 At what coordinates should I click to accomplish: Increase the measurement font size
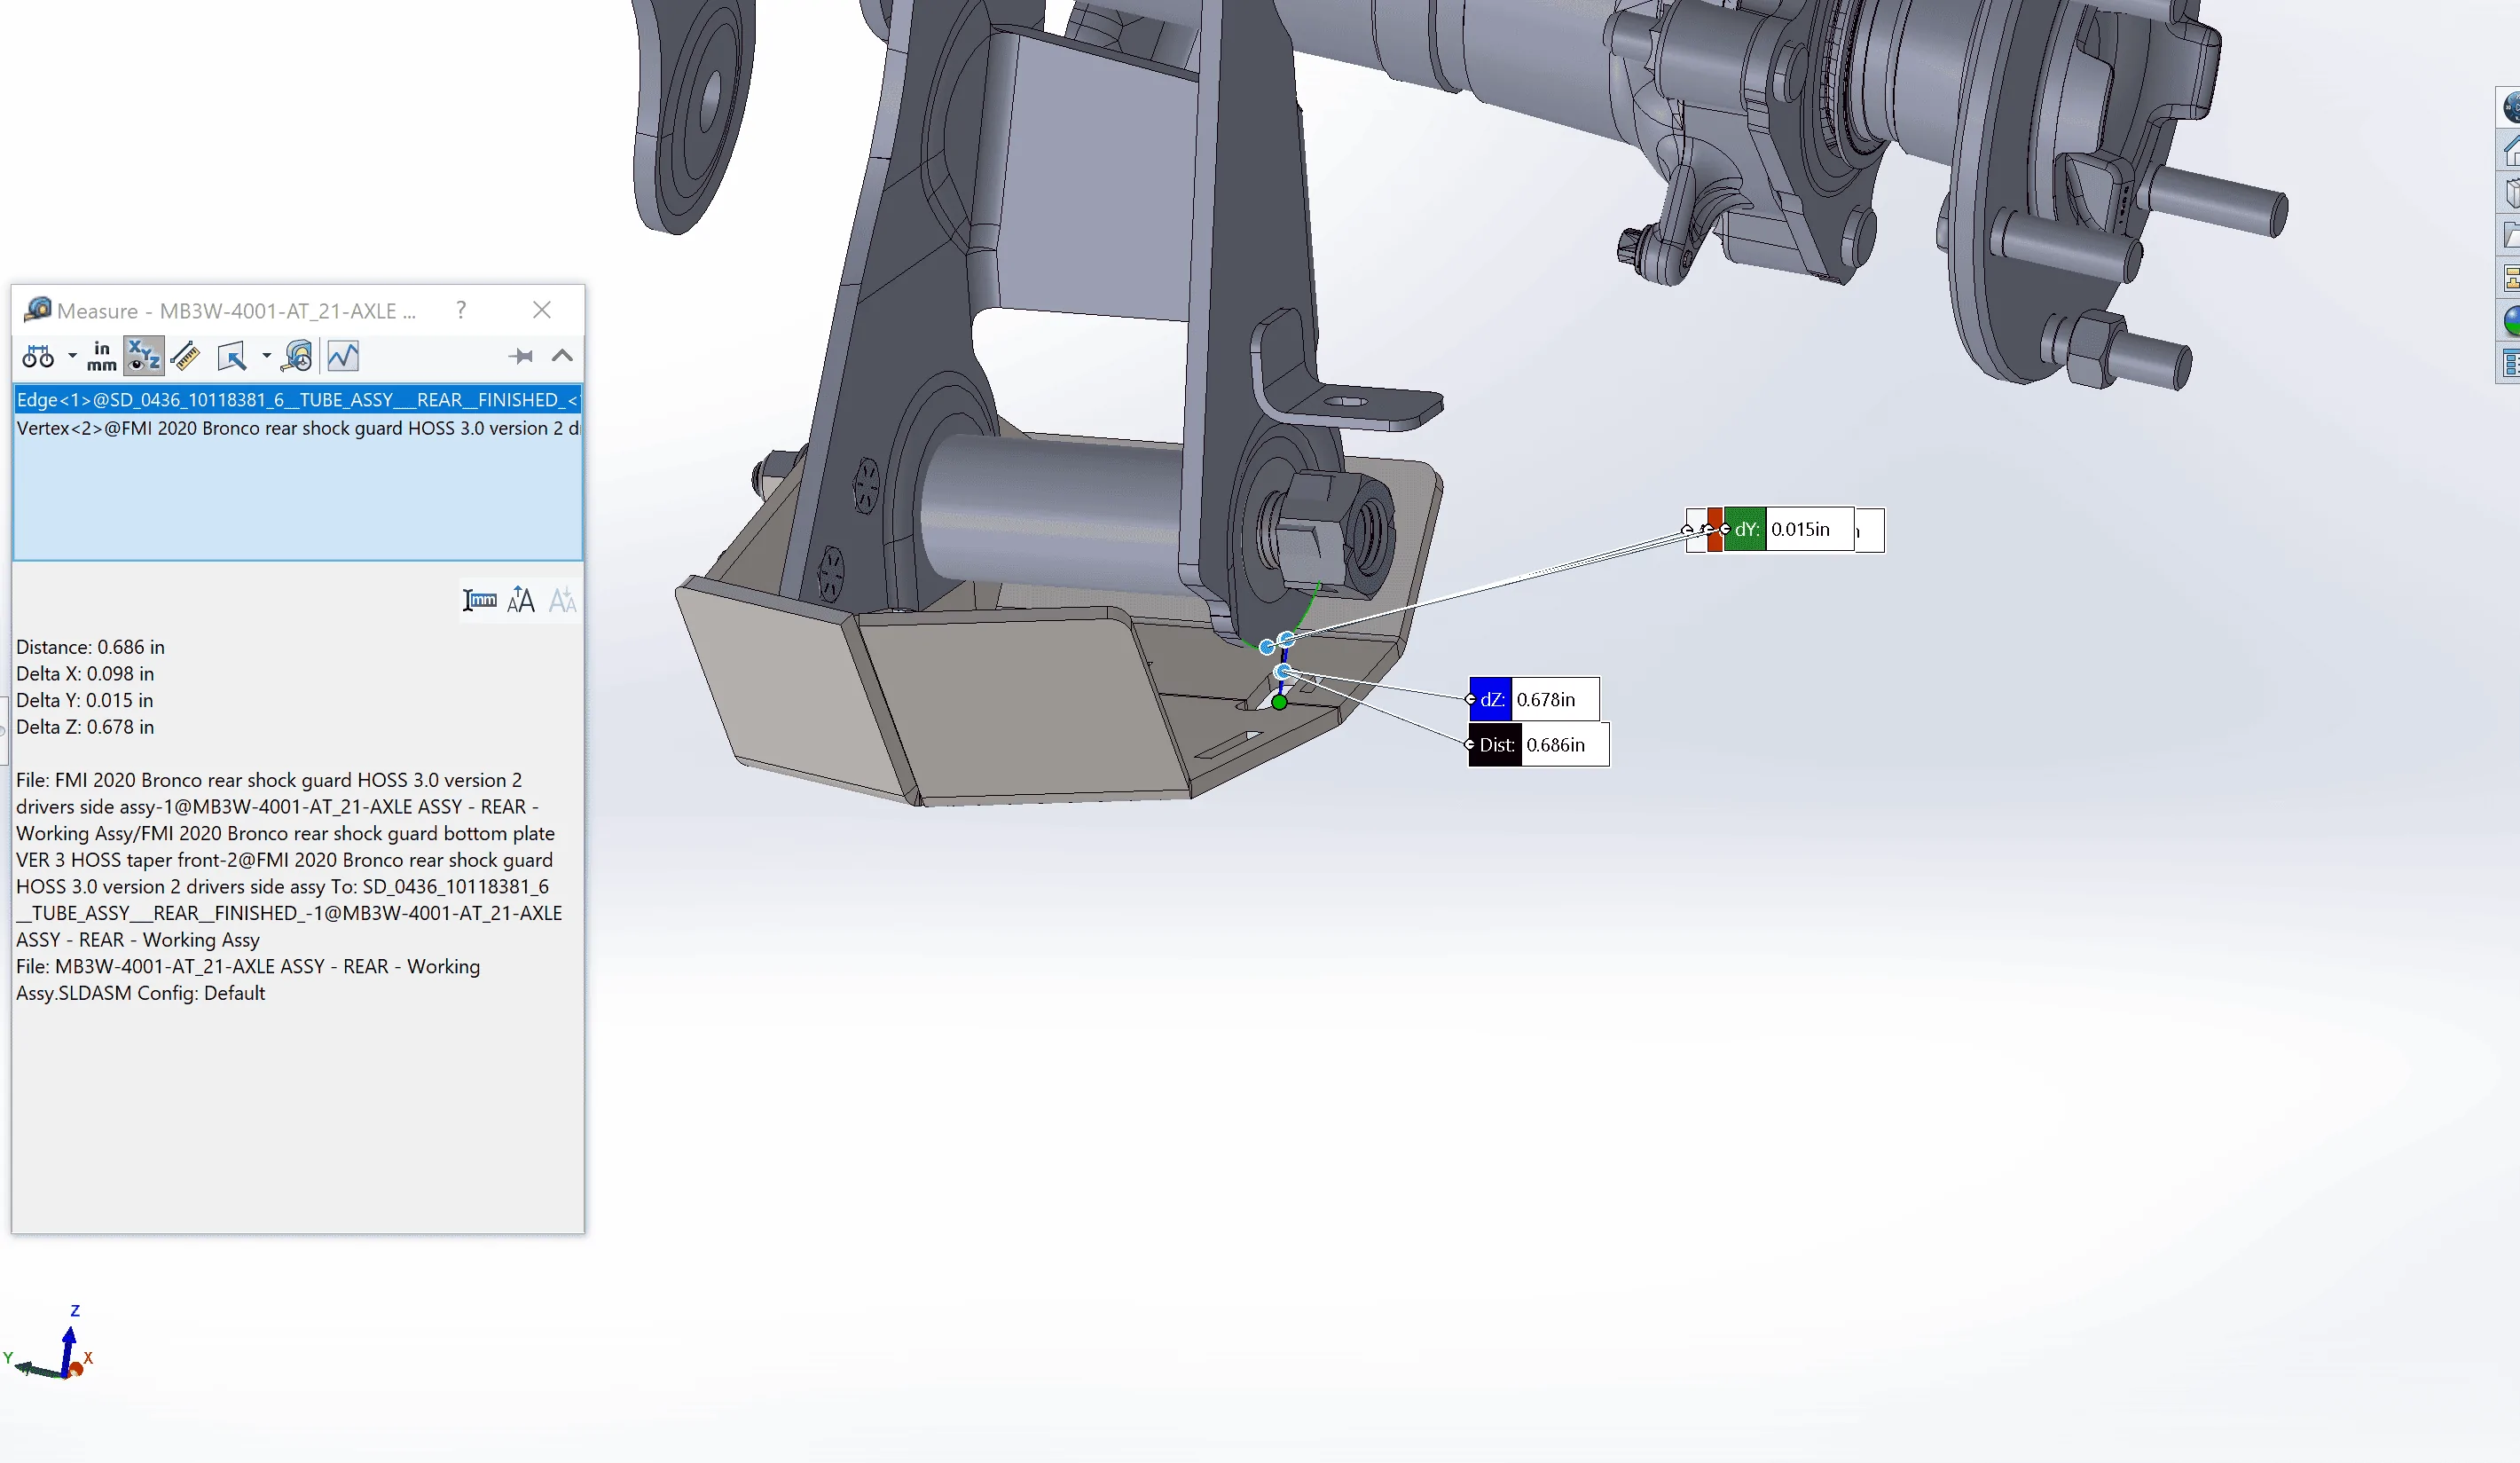click(x=521, y=600)
